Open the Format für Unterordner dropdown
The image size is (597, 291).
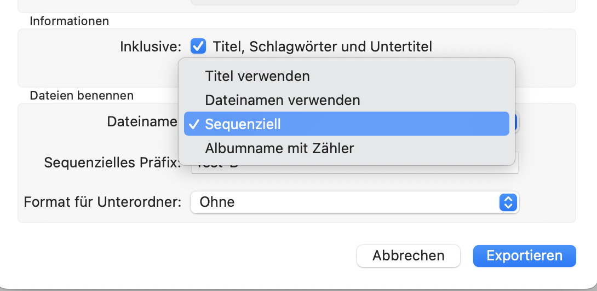tap(354, 202)
